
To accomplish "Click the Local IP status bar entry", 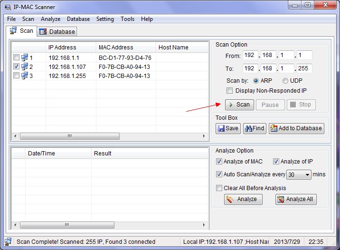I will tap(226, 242).
